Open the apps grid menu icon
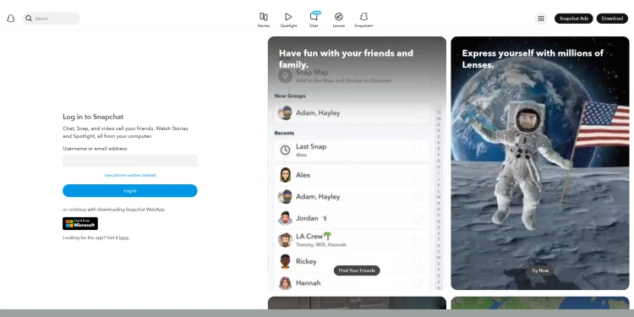 [x=541, y=19]
